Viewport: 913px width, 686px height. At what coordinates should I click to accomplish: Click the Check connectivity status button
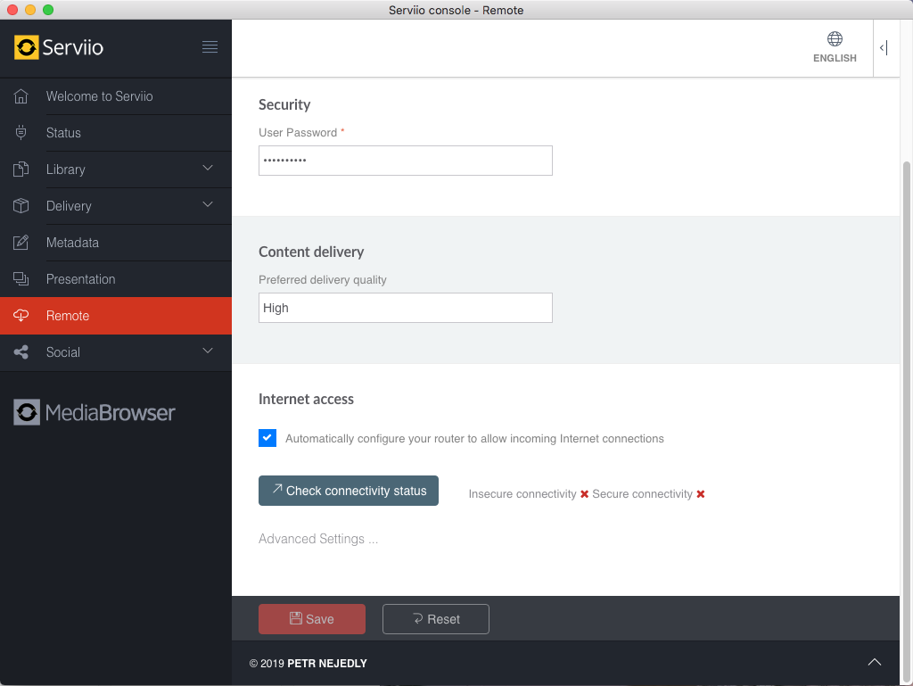tap(349, 491)
